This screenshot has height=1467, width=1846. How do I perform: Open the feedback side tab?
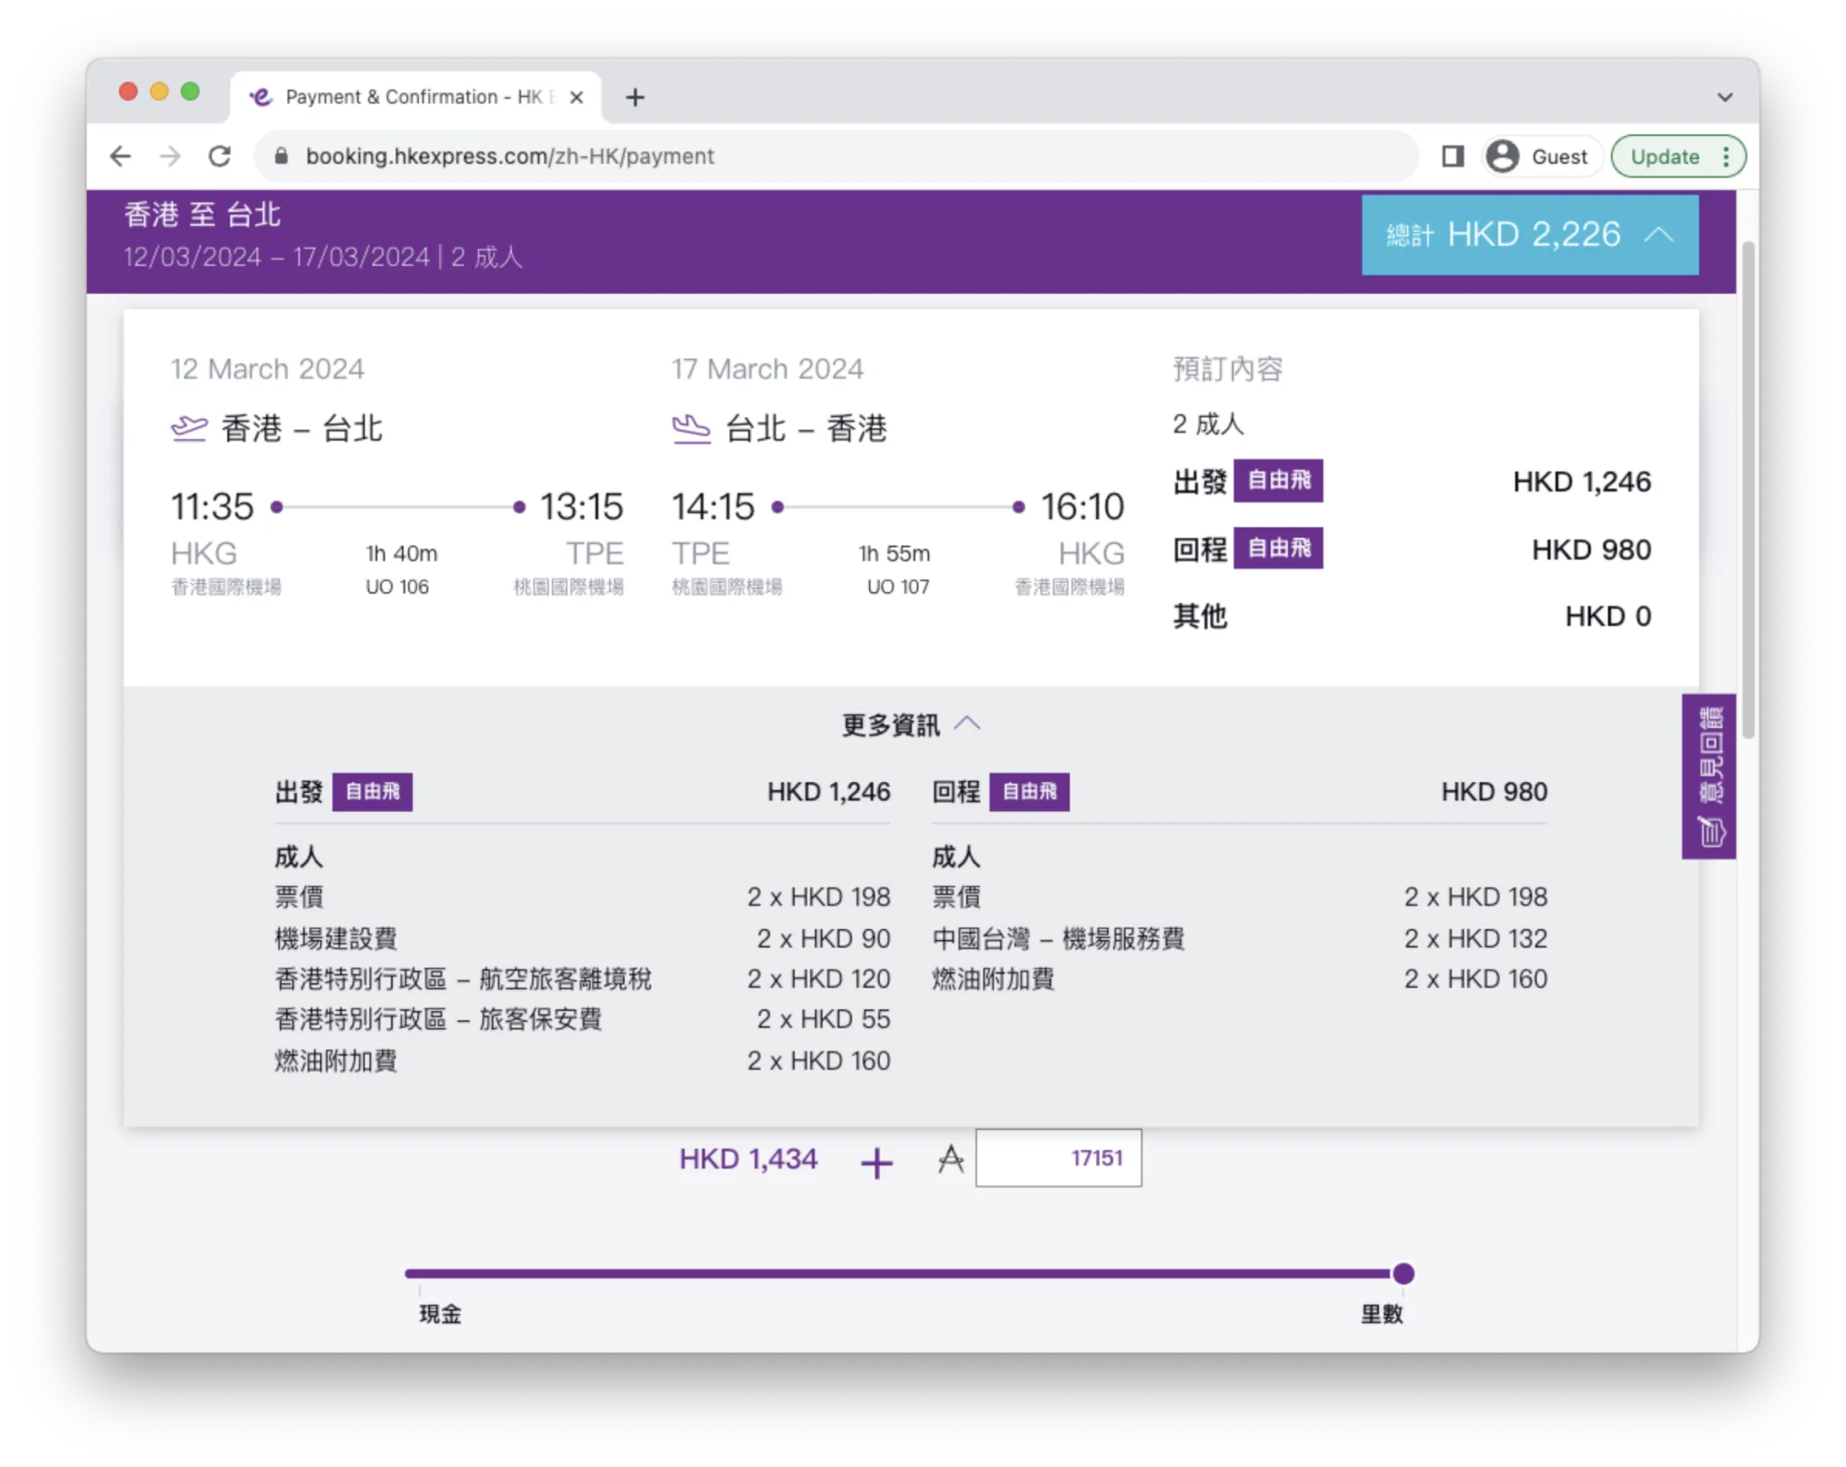pyautogui.click(x=1709, y=776)
